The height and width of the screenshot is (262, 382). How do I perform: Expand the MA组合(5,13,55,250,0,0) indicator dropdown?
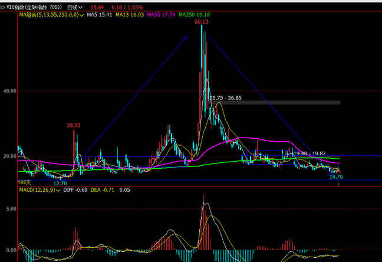51,15
